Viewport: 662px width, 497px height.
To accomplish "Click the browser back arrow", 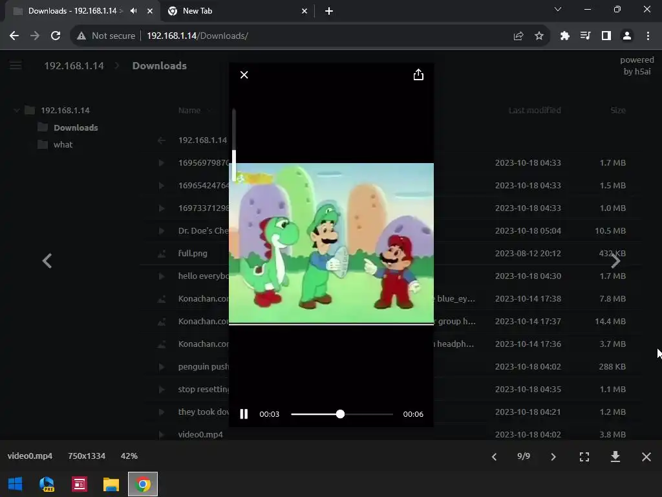I will click(x=14, y=36).
